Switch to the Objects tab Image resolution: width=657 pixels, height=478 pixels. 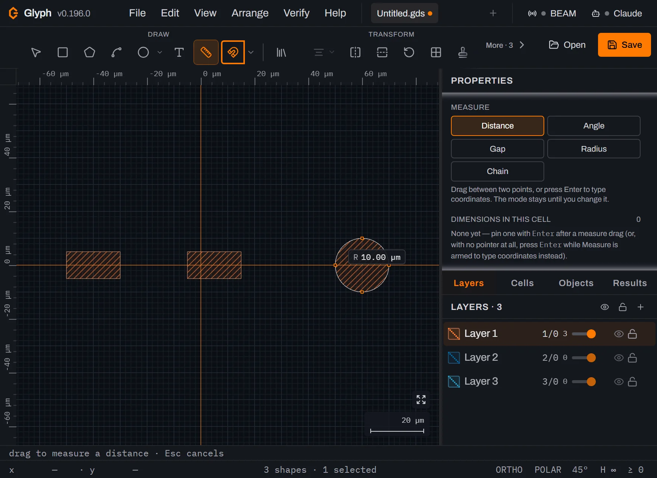click(576, 283)
